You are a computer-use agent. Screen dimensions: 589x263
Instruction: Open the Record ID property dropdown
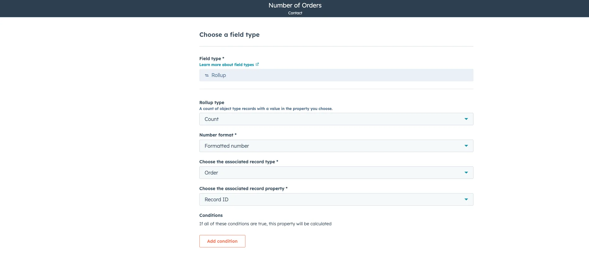click(x=336, y=199)
